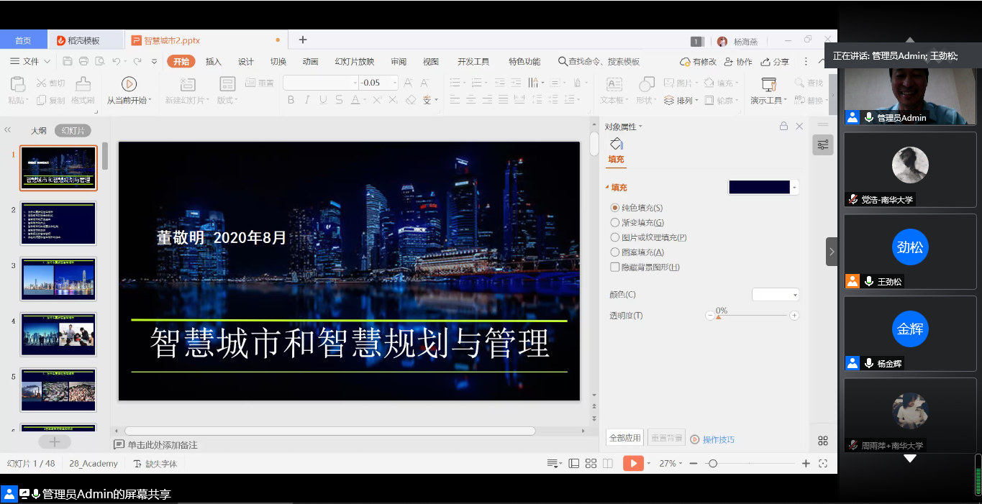The height and width of the screenshot is (504, 982).
Task: Click the 演示工具 presentation tools icon
Action: coord(768,84)
